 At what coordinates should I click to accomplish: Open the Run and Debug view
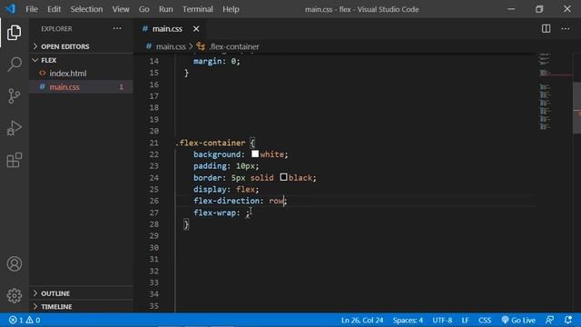click(x=15, y=128)
